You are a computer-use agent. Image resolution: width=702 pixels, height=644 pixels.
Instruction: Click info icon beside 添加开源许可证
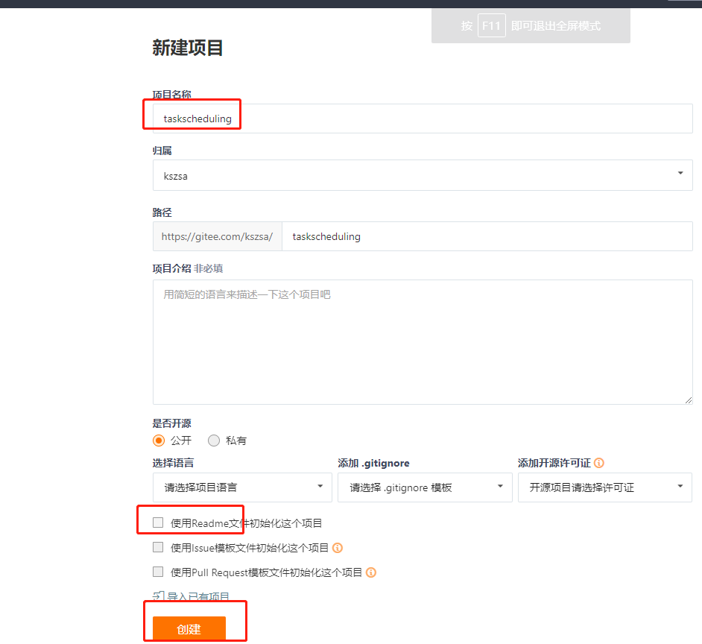[x=599, y=463]
